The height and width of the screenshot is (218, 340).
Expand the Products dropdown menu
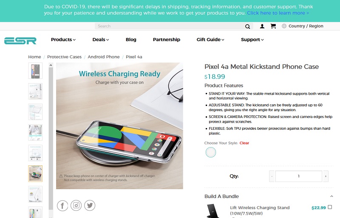pos(63,39)
